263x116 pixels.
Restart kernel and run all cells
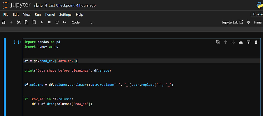point(65,22)
